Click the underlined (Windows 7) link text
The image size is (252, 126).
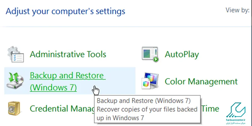click(x=53, y=88)
